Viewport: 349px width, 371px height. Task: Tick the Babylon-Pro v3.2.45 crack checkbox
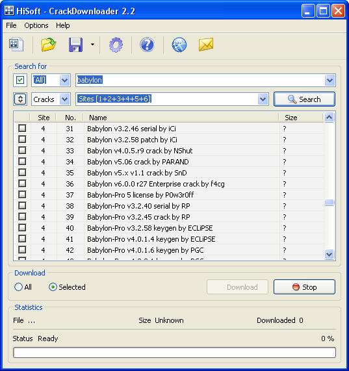pyautogui.click(x=22, y=216)
